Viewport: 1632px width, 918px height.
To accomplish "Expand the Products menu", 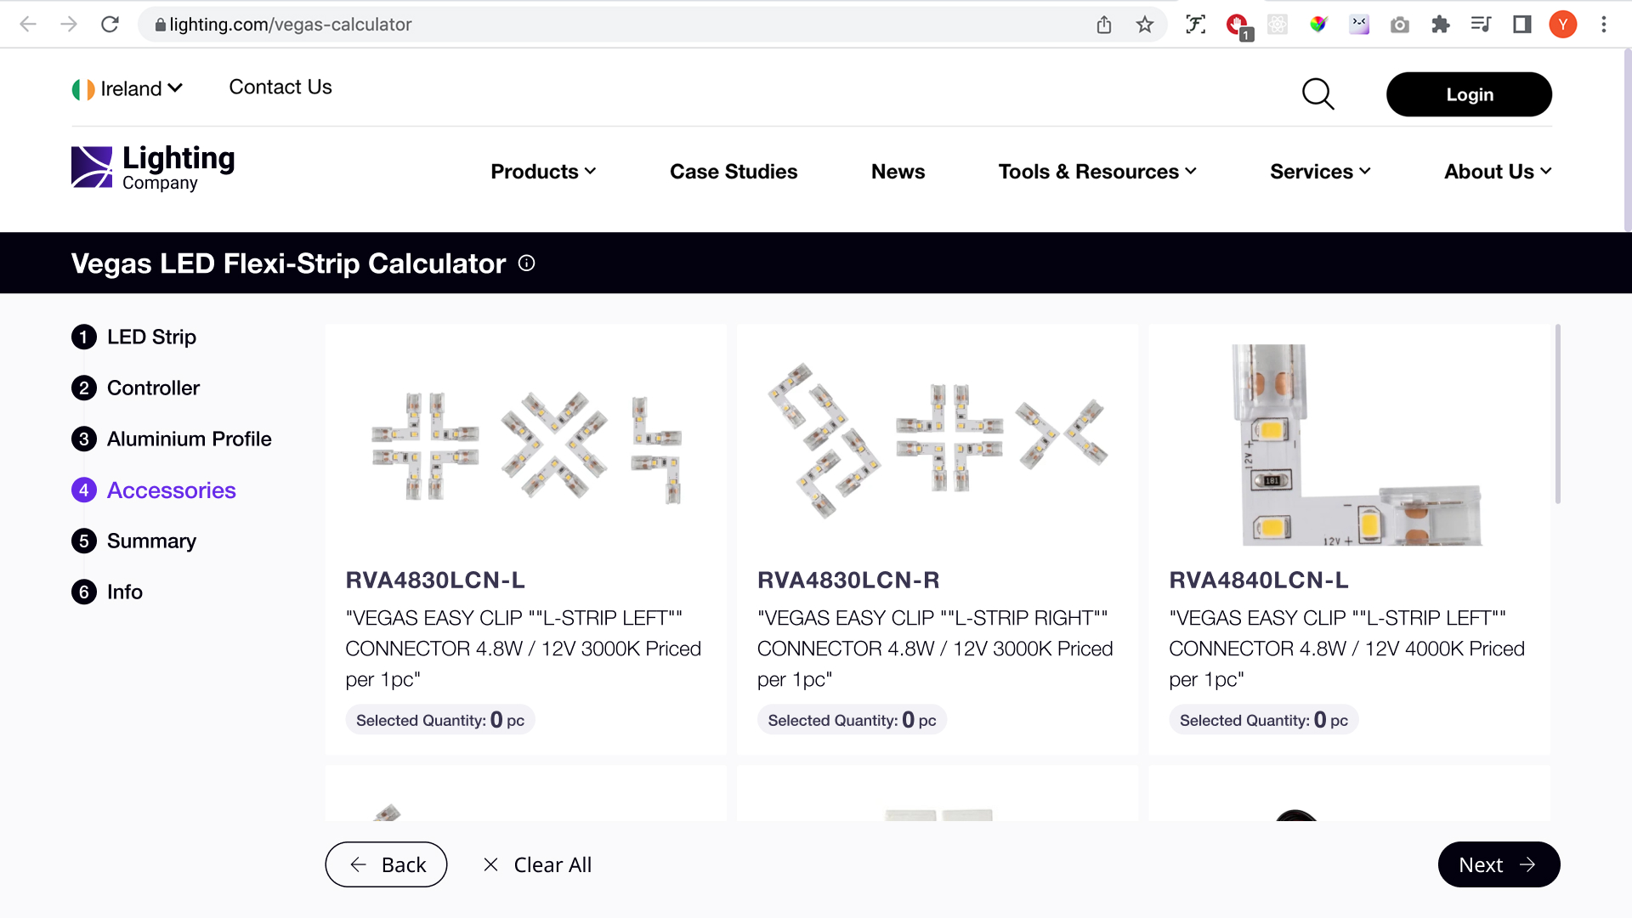I will click(x=543, y=172).
